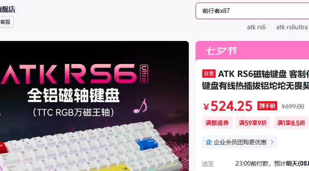
Task: Click the 23:00前付款 delivery estimate text
Action: [252, 163]
